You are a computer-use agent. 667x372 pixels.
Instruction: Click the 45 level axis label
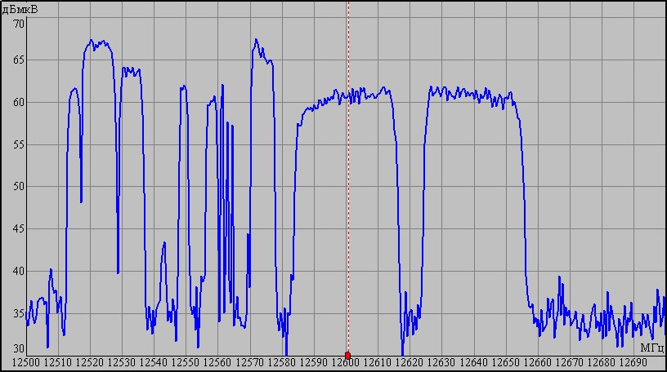pos(19,229)
